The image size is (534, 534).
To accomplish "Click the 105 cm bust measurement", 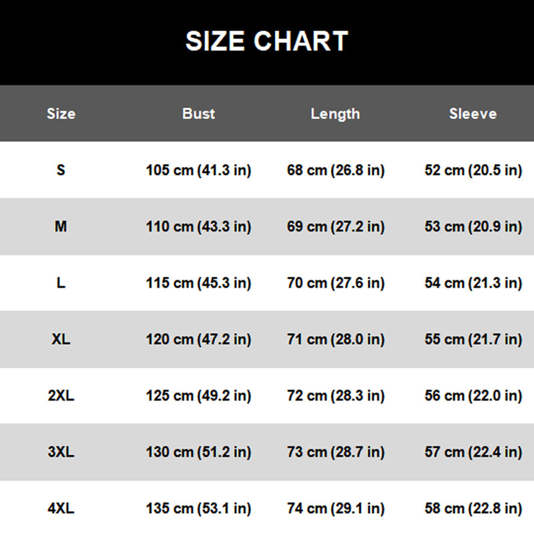I will click(198, 170).
